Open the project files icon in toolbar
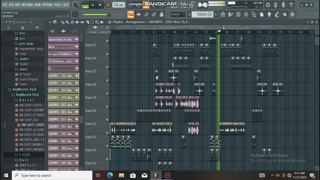Image resolution: width=320 pixels, height=180 pixels. coord(261,14)
